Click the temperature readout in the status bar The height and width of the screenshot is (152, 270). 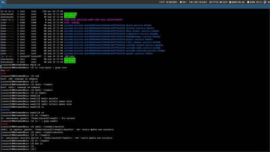pyautogui.click(x=162, y=2)
